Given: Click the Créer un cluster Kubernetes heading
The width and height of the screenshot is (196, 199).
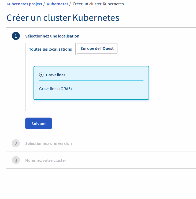Looking at the screenshot, I should point(63,18).
